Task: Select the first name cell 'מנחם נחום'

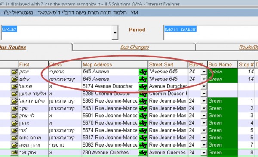Action: pyautogui.click(x=33, y=138)
